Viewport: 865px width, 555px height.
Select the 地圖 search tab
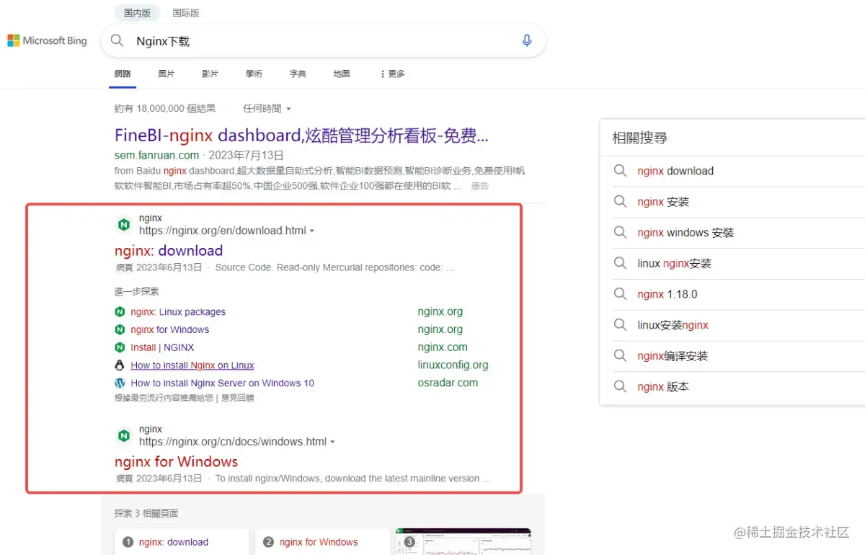pos(342,74)
